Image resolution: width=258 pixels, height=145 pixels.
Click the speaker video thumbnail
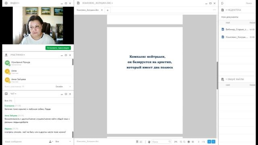click(x=38, y=25)
